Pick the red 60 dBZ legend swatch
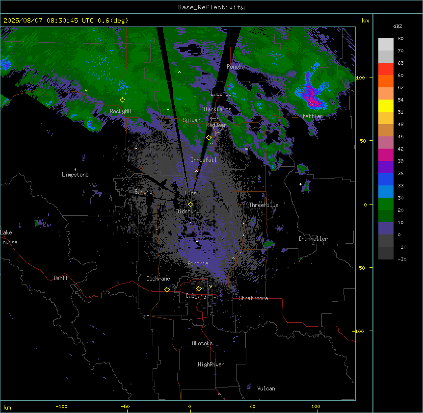Screen dimensions: 423x413 pyautogui.click(x=386, y=69)
